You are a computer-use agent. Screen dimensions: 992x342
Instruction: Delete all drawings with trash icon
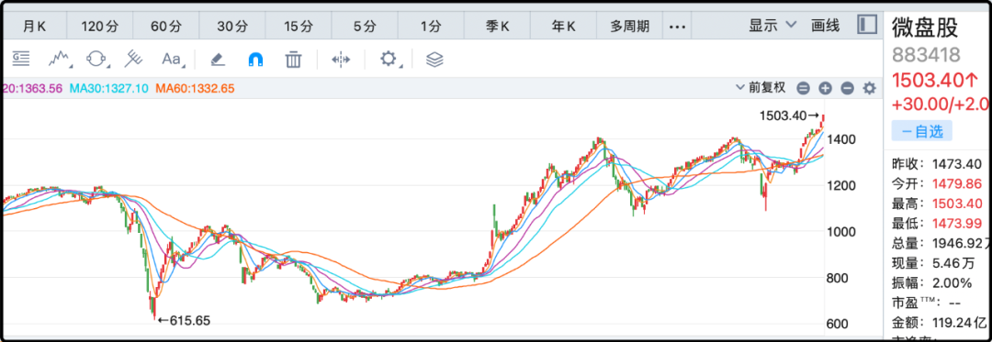(293, 60)
